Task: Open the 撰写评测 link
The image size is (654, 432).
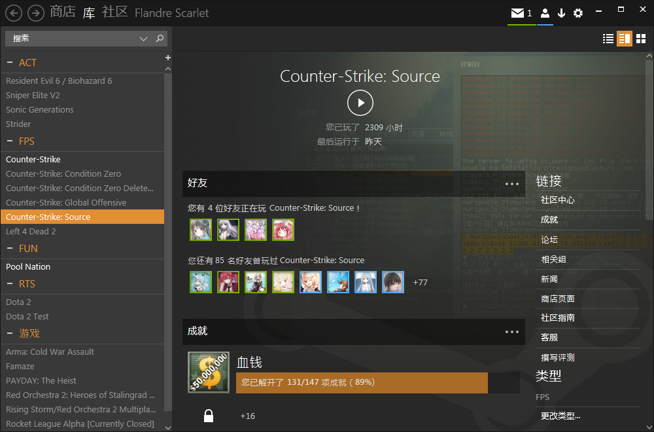Action: (558, 357)
